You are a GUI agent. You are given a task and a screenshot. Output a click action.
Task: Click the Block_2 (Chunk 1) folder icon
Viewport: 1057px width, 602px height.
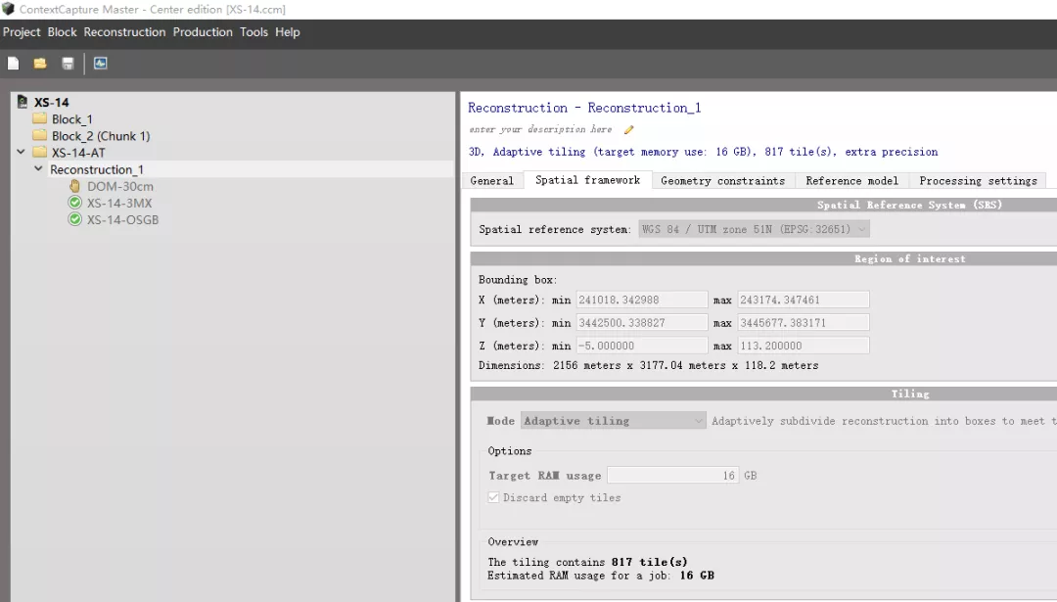click(x=40, y=135)
